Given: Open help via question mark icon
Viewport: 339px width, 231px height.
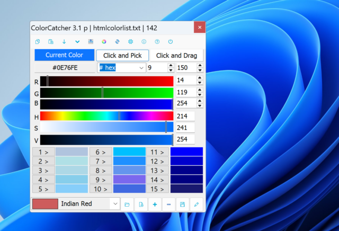Looking at the screenshot, I should coord(157,41).
